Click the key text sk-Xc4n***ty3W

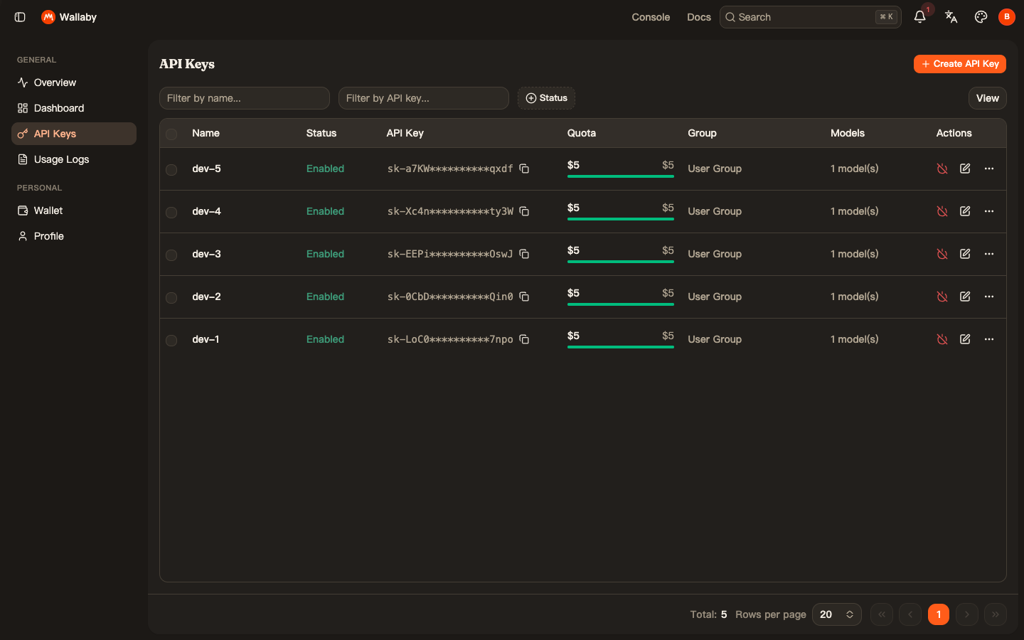(x=450, y=211)
